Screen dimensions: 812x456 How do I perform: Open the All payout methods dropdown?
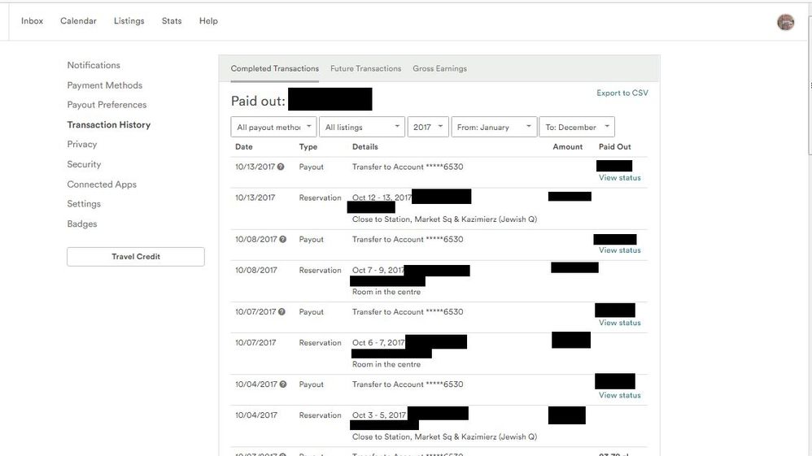(x=273, y=128)
